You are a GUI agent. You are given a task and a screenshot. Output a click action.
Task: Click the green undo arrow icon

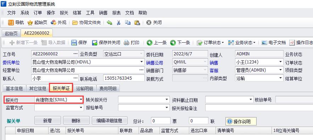(x=110, y=23)
